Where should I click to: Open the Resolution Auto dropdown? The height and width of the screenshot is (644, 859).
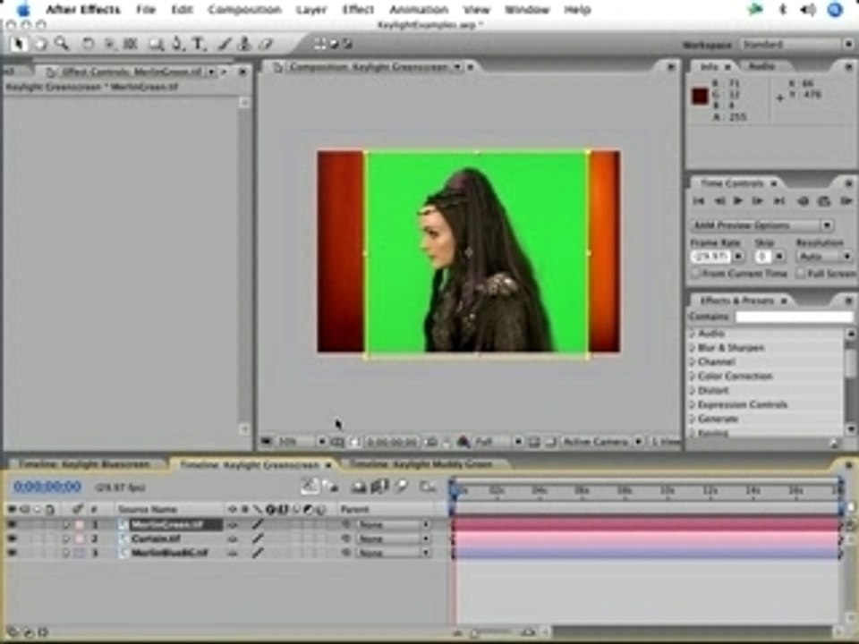tap(824, 256)
